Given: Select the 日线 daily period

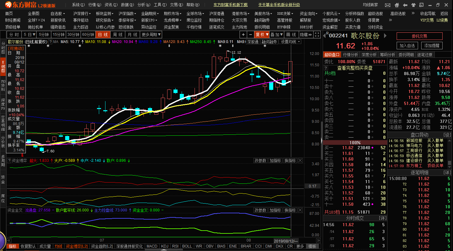Looking at the screenshot, I should (103, 35).
